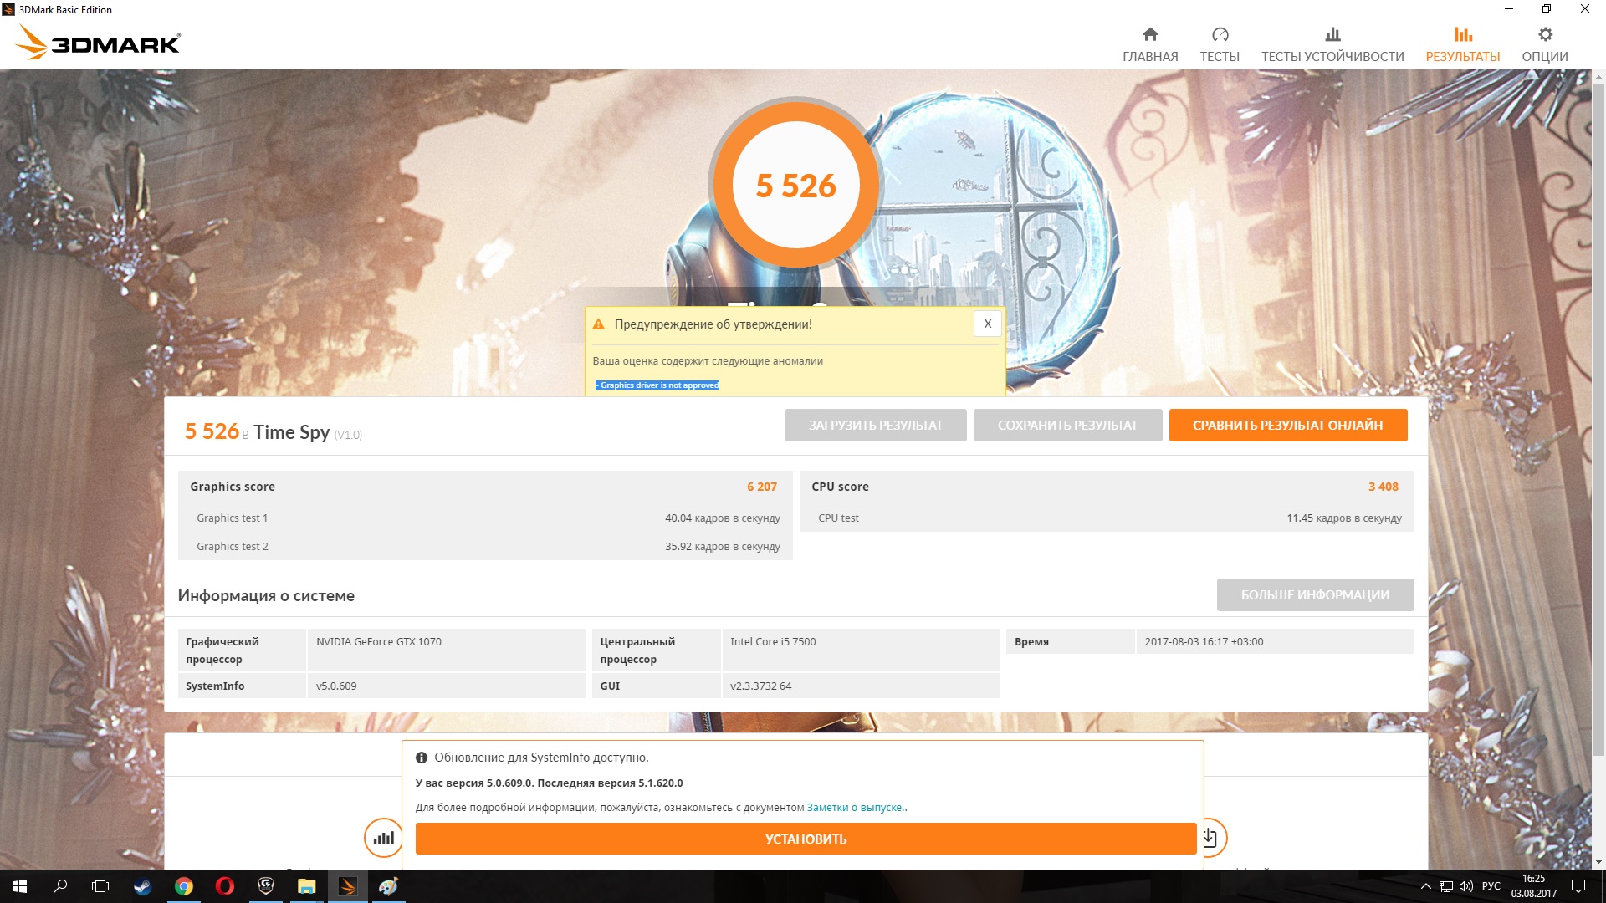
Task: Open Steam from the taskbar
Action: click(142, 886)
